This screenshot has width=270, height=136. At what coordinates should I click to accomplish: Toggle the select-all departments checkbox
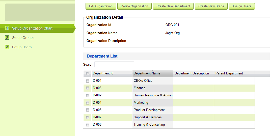(87, 74)
